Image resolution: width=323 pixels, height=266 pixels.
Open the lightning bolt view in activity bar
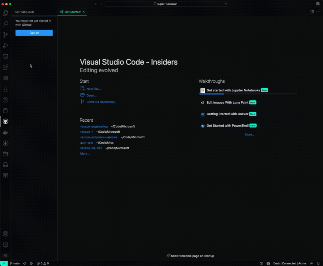point(6,143)
